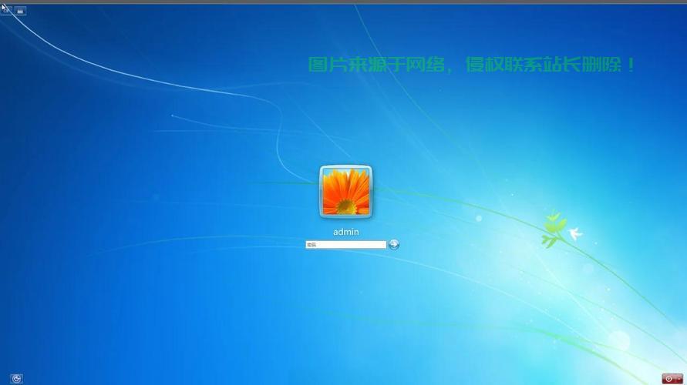Expand the shut down options arrow
Image resolution: width=687 pixels, height=385 pixels.
point(679,379)
